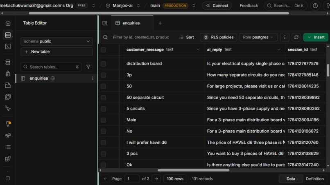This screenshot has width=330, height=185.
Task: Open the Integrations blocks icon
Action: [x=8, y=159]
